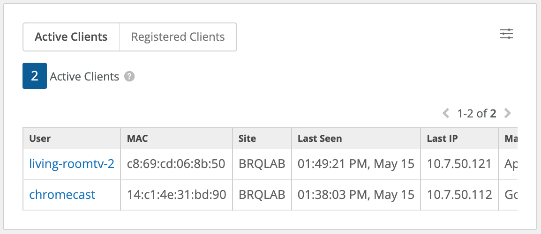Sort by the Last IP column header
The image size is (541, 234).
pos(442,139)
